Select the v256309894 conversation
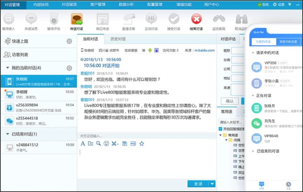303x192 pixels. coord(39,108)
